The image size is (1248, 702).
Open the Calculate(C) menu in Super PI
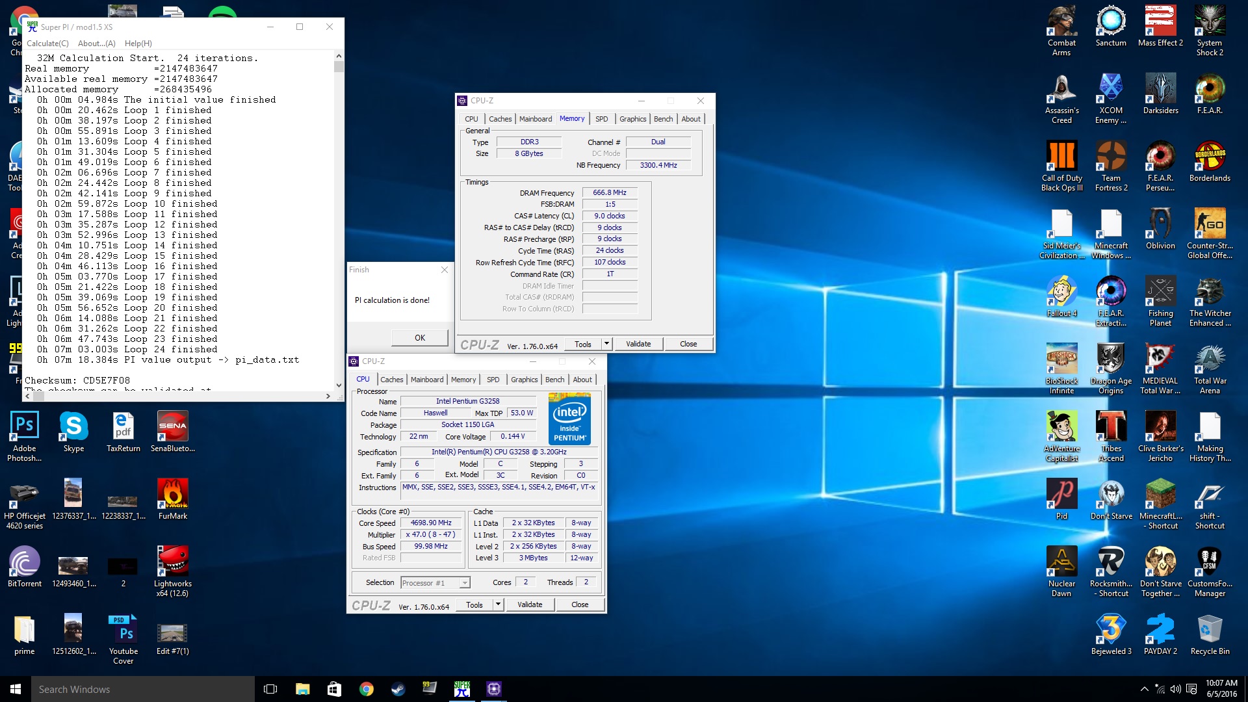47,44
